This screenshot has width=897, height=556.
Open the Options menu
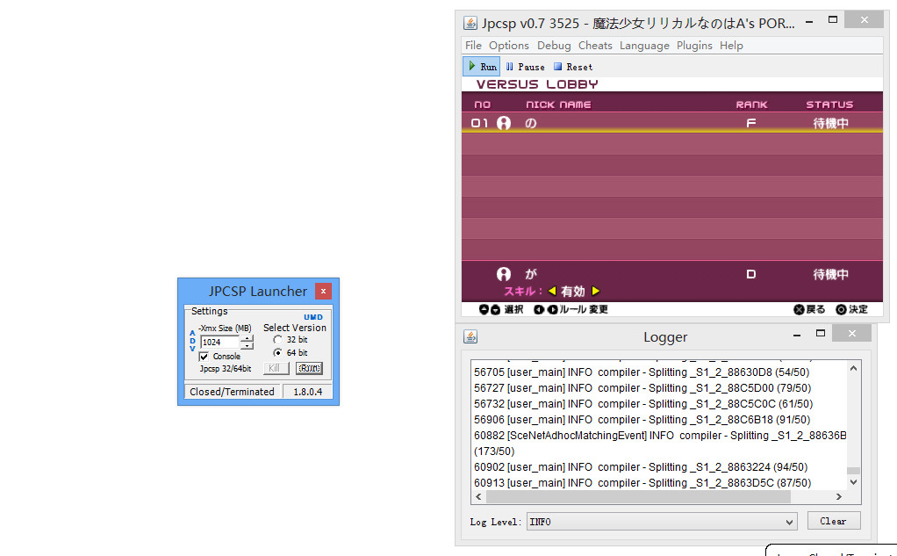509,46
